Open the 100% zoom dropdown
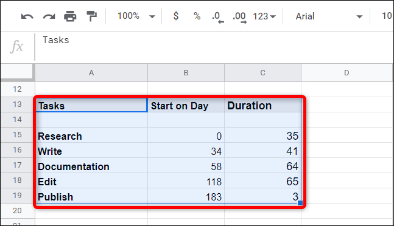 pyautogui.click(x=136, y=16)
